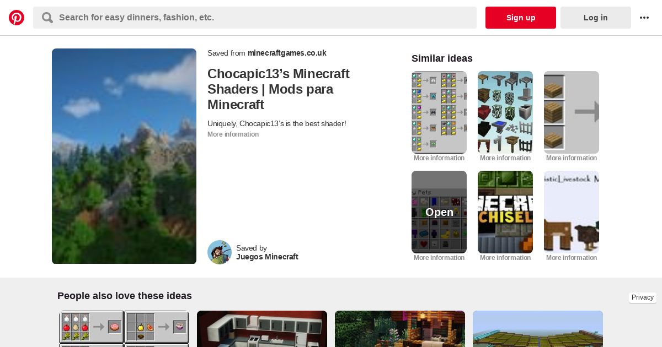Open the food crafting recipes pin
The width and height of the screenshot is (662, 347).
pyautogui.click(x=124, y=329)
